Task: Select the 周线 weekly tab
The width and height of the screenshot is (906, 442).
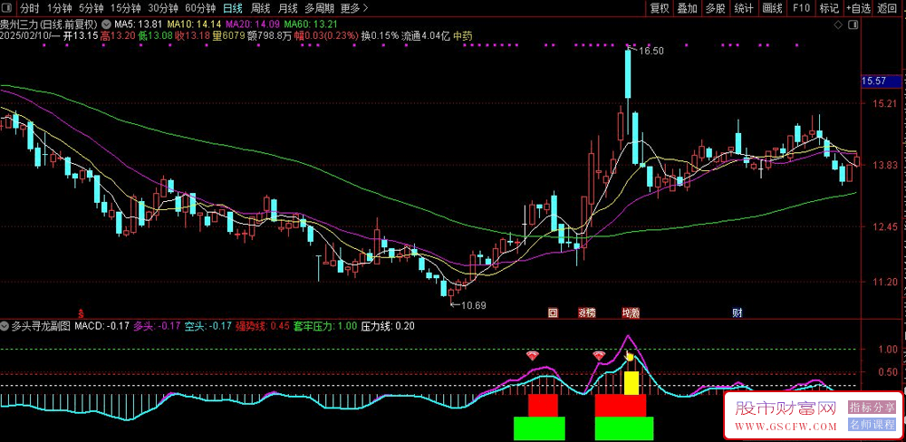Action: click(261, 8)
